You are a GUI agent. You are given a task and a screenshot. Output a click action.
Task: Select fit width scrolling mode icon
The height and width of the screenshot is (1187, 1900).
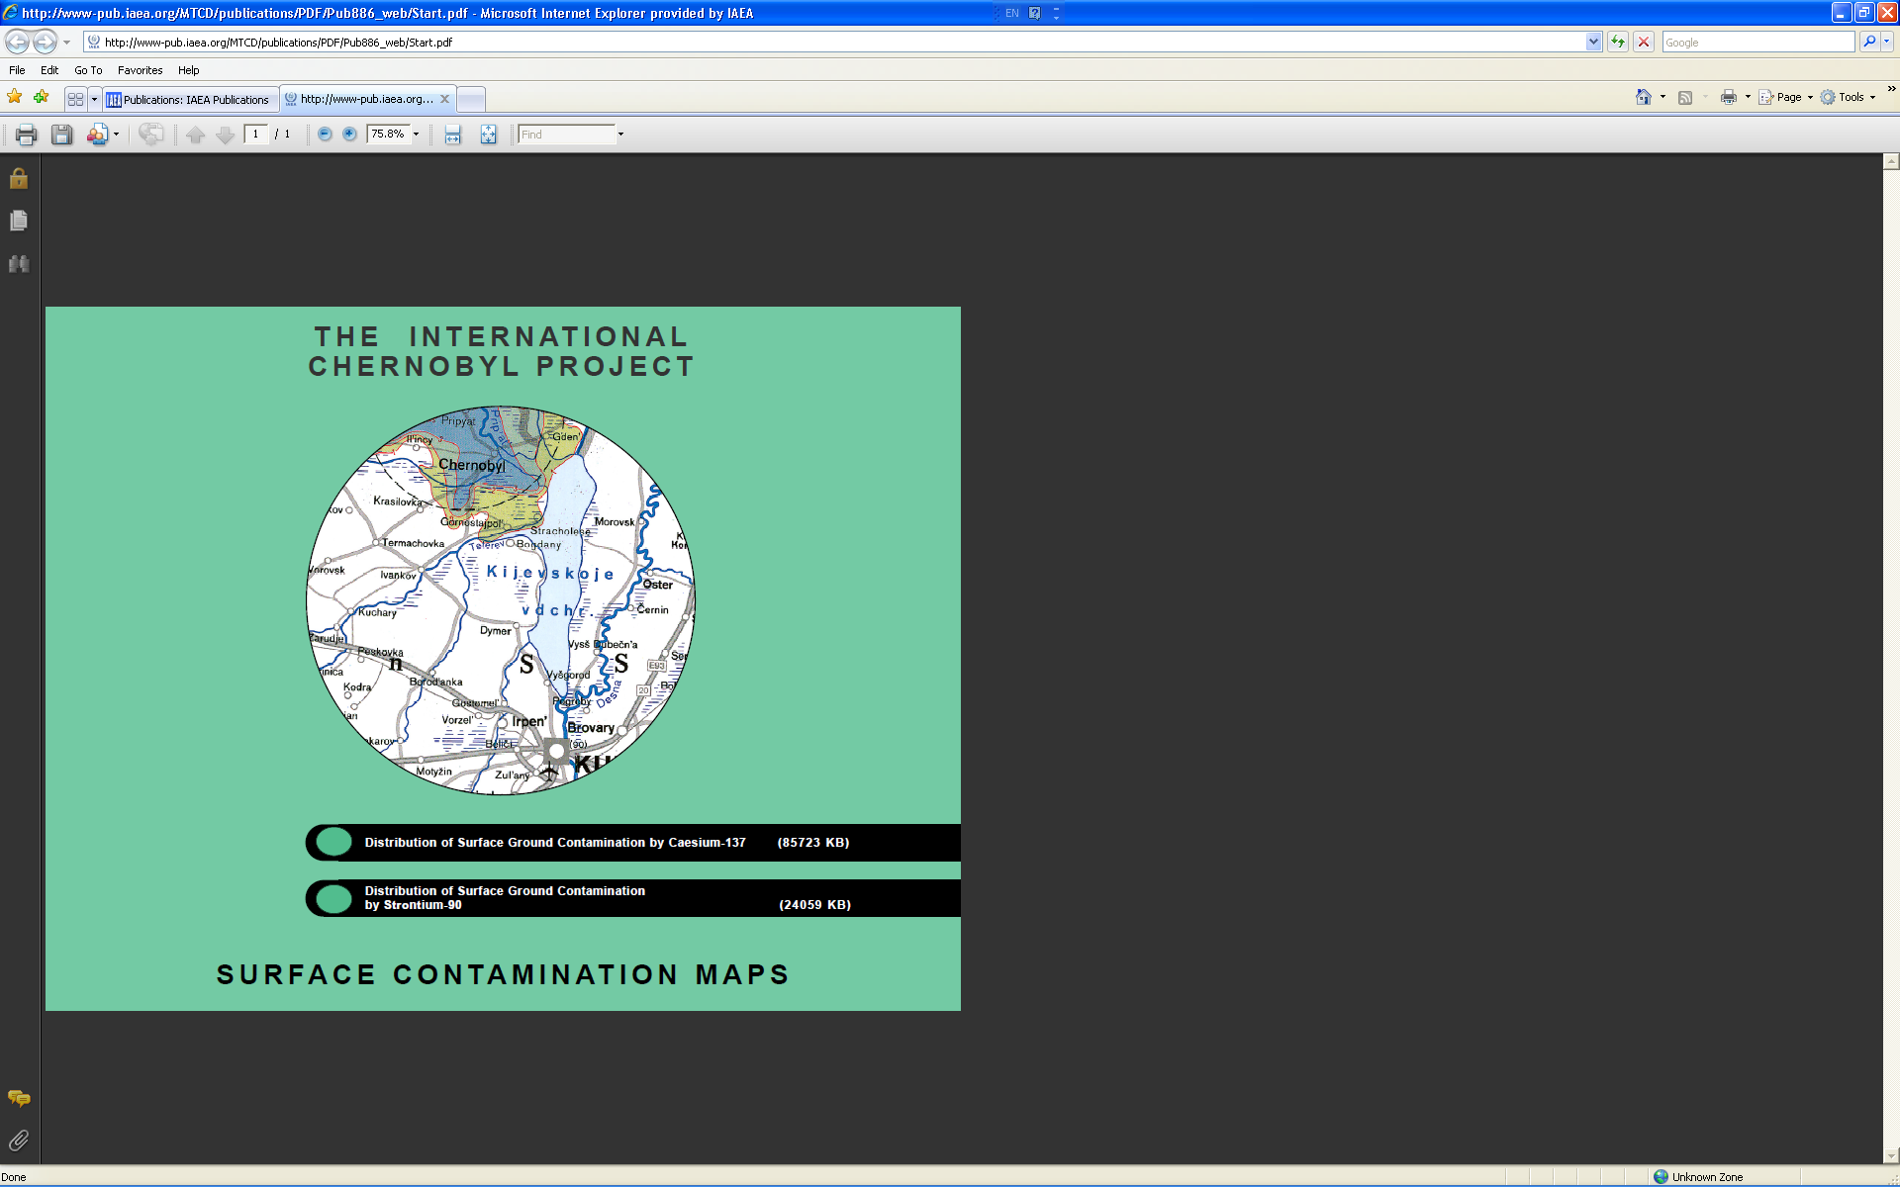pos(453,135)
